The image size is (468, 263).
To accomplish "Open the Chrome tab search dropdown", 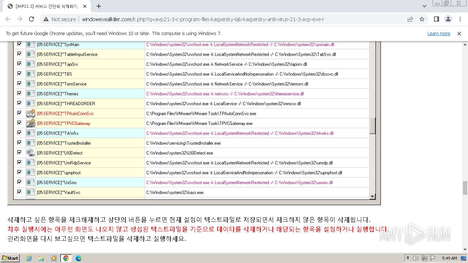I will pyautogui.click(x=424, y=6).
